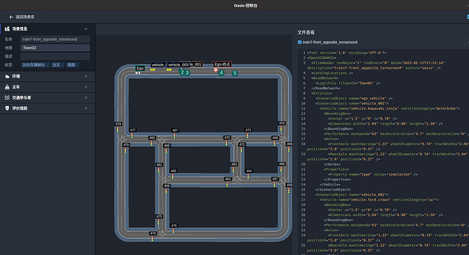Collapse the 场景信息 section chevron
This screenshot has height=255, width=469.
click(x=86, y=29)
